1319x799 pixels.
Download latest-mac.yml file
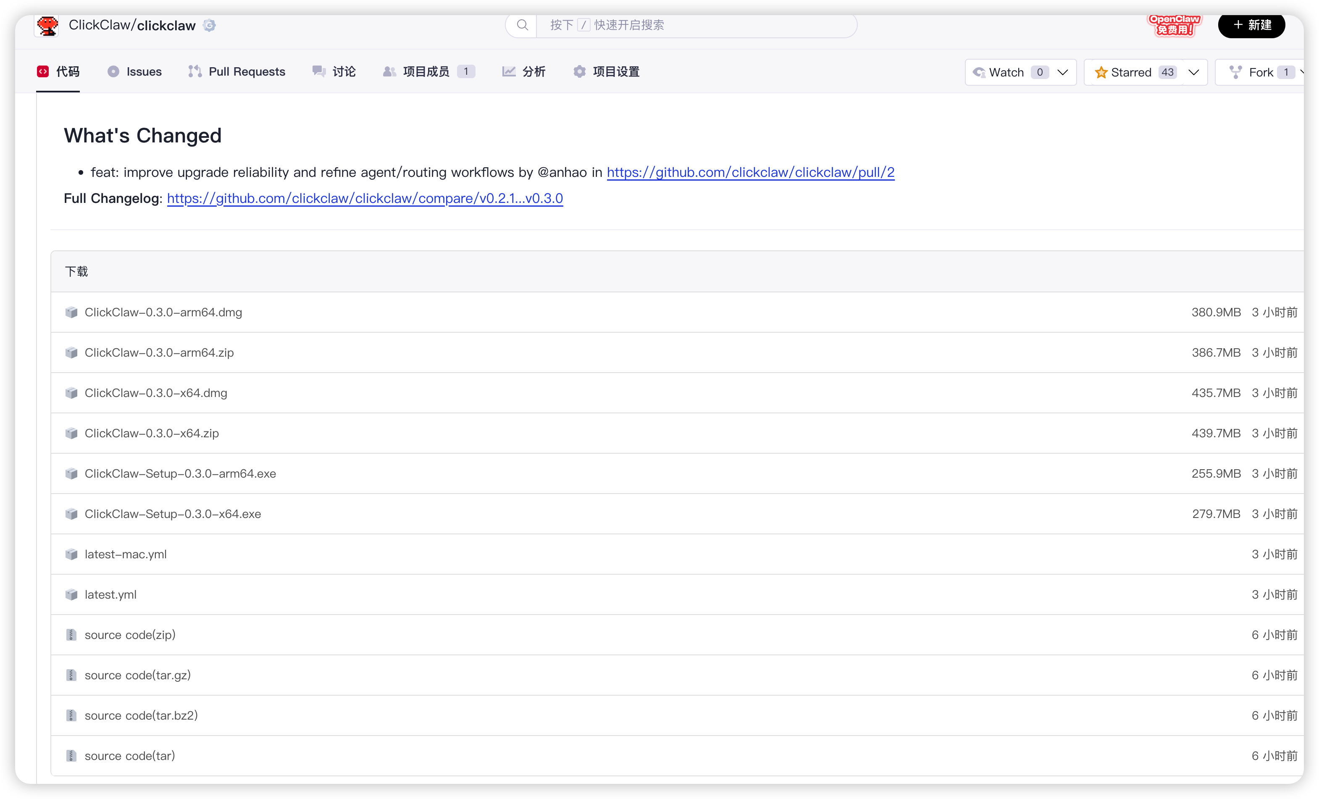pyautogui.click(x=126, y=555)
